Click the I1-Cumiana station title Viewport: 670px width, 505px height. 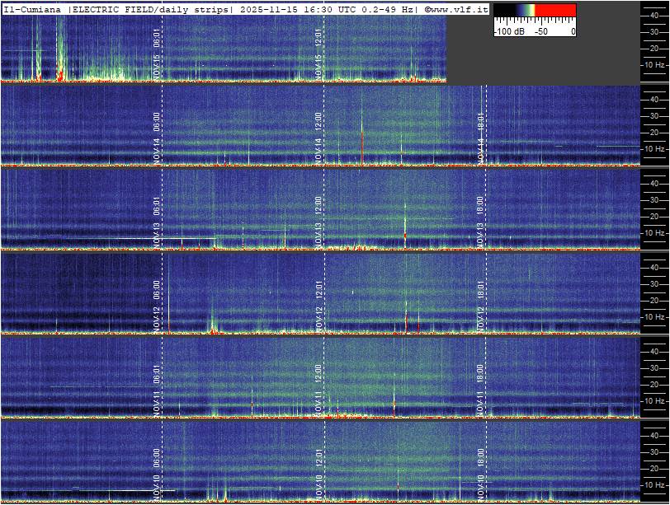point(33,9)
